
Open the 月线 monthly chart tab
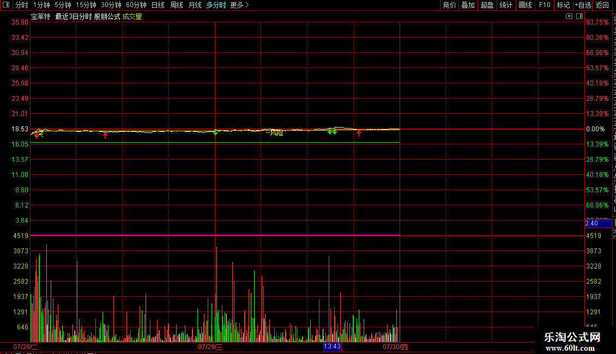[x=195, y=5]
